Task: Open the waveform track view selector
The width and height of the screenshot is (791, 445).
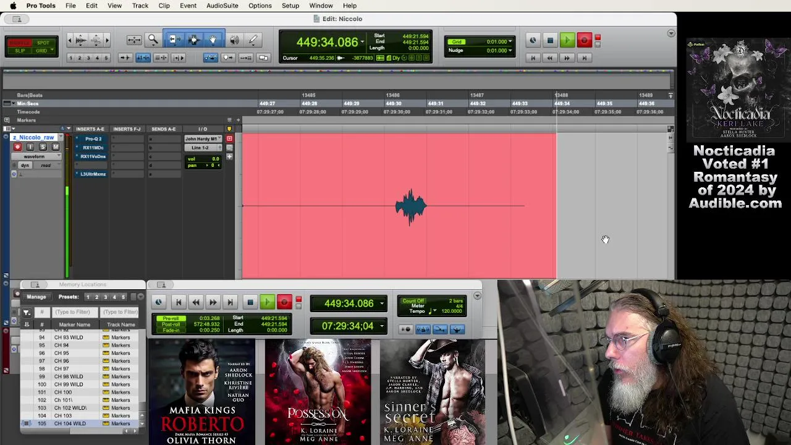Action: (x=37, y=156)
